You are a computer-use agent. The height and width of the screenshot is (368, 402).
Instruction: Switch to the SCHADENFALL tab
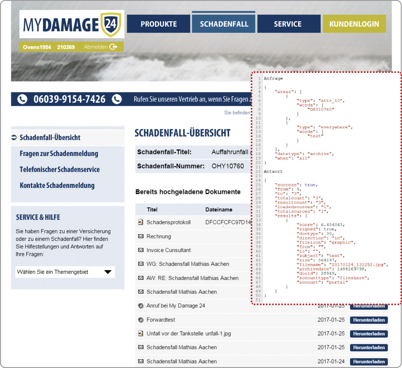(224, 24)
